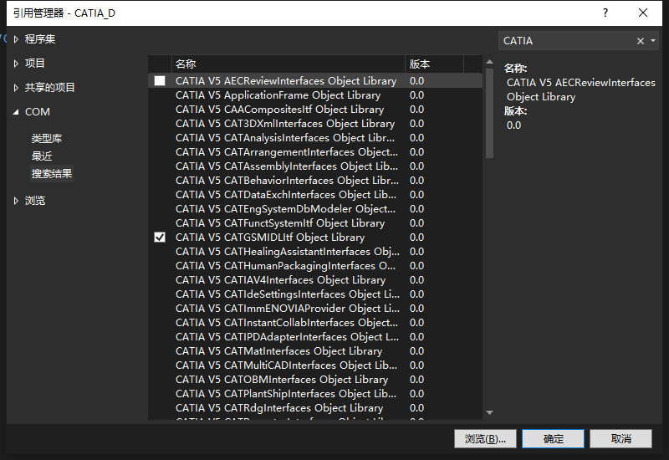
Task: Sort by the 名称 column header
Action: 288,64
